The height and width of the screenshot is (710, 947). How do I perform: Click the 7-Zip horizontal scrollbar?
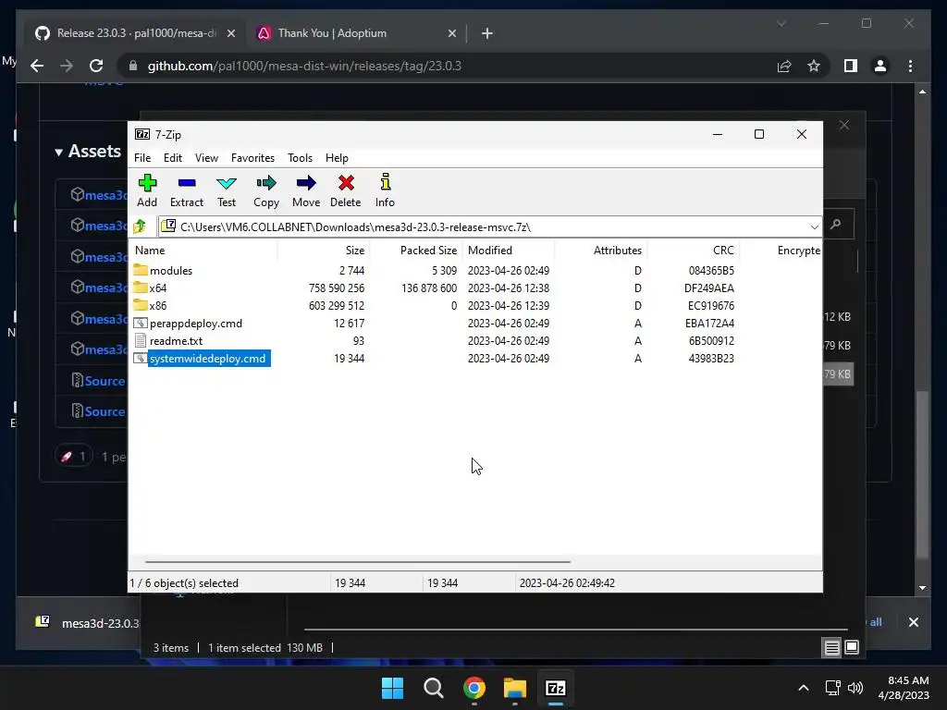click(x=358, y=561)
